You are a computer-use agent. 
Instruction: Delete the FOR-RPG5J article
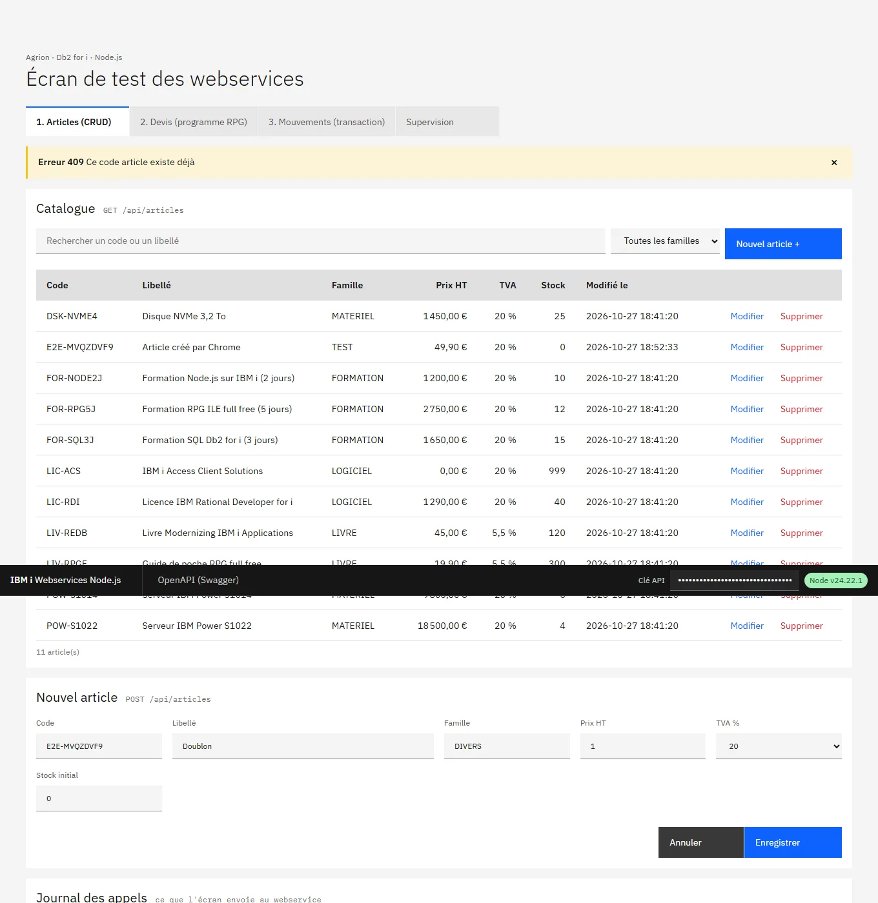[x=801, y=409]
